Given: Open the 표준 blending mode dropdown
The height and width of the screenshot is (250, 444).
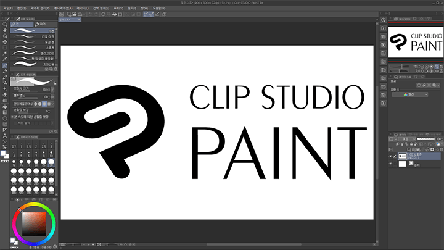Looking at the screenshot, I should 407,139.
